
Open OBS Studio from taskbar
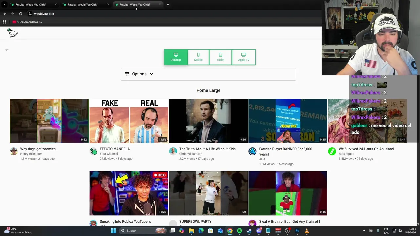[x=287, y=231]
